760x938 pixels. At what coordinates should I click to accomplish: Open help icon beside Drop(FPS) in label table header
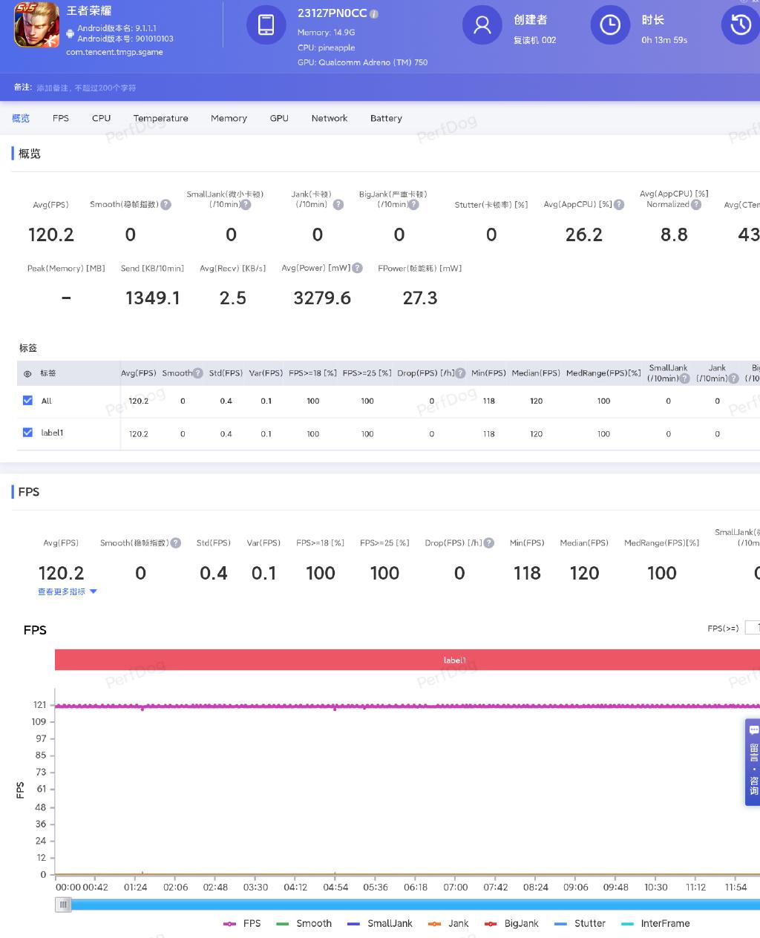click(461, 373)
